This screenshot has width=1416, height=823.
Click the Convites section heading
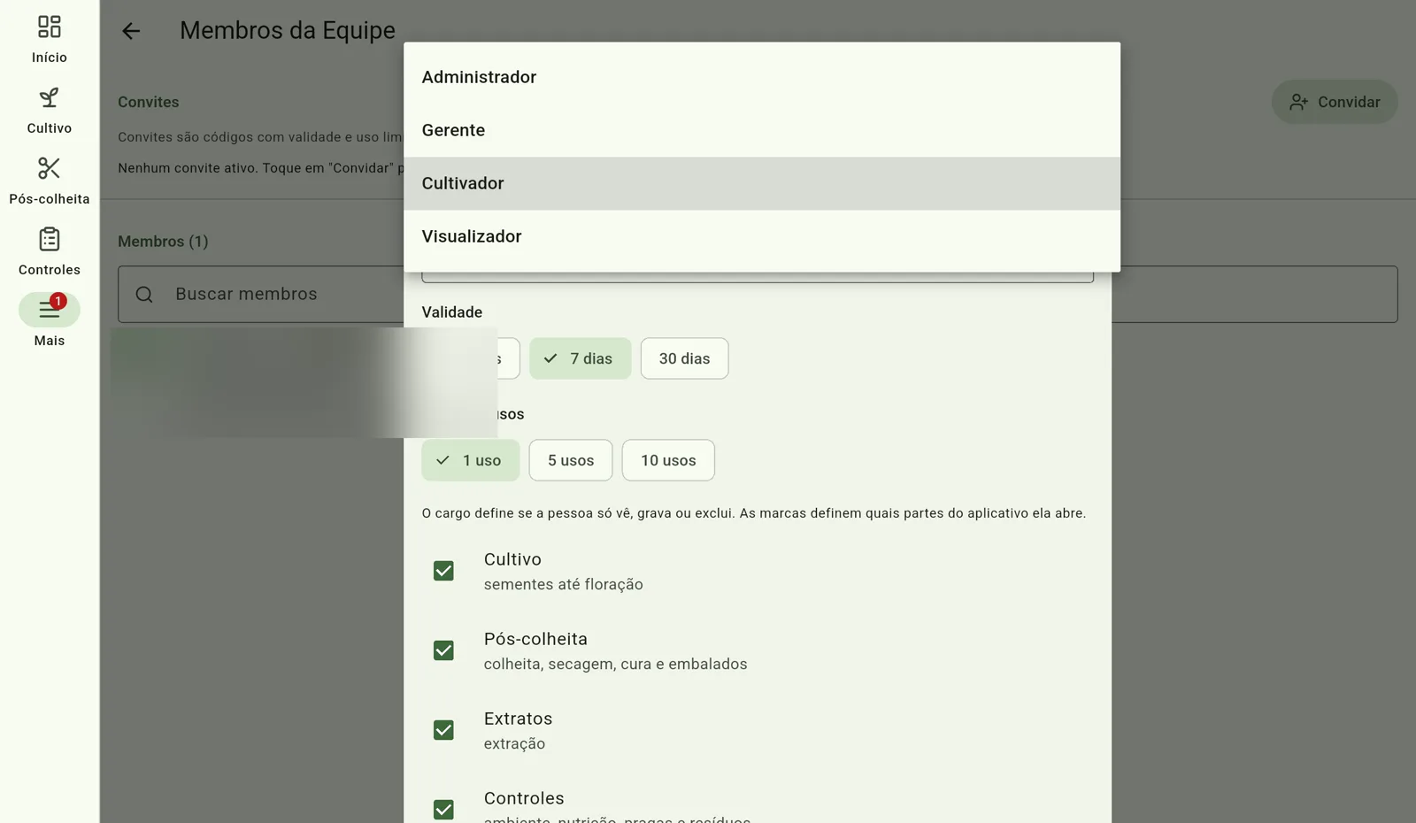[149, 102]
